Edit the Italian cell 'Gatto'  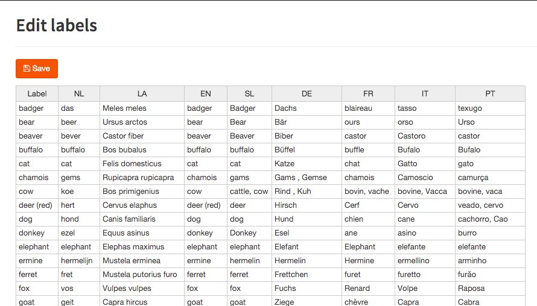(425, 164)
